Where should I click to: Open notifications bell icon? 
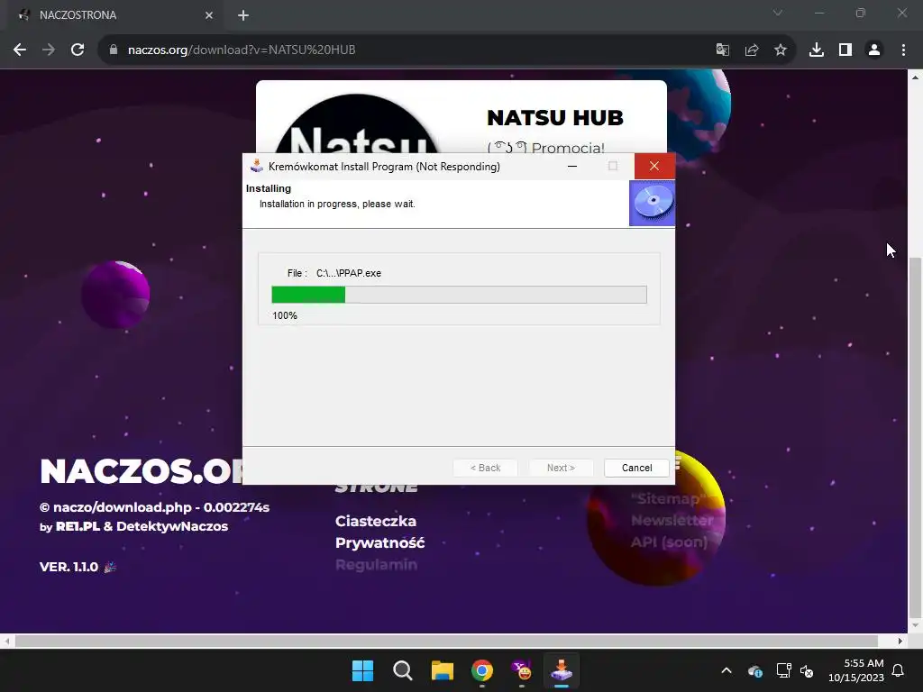899,670
